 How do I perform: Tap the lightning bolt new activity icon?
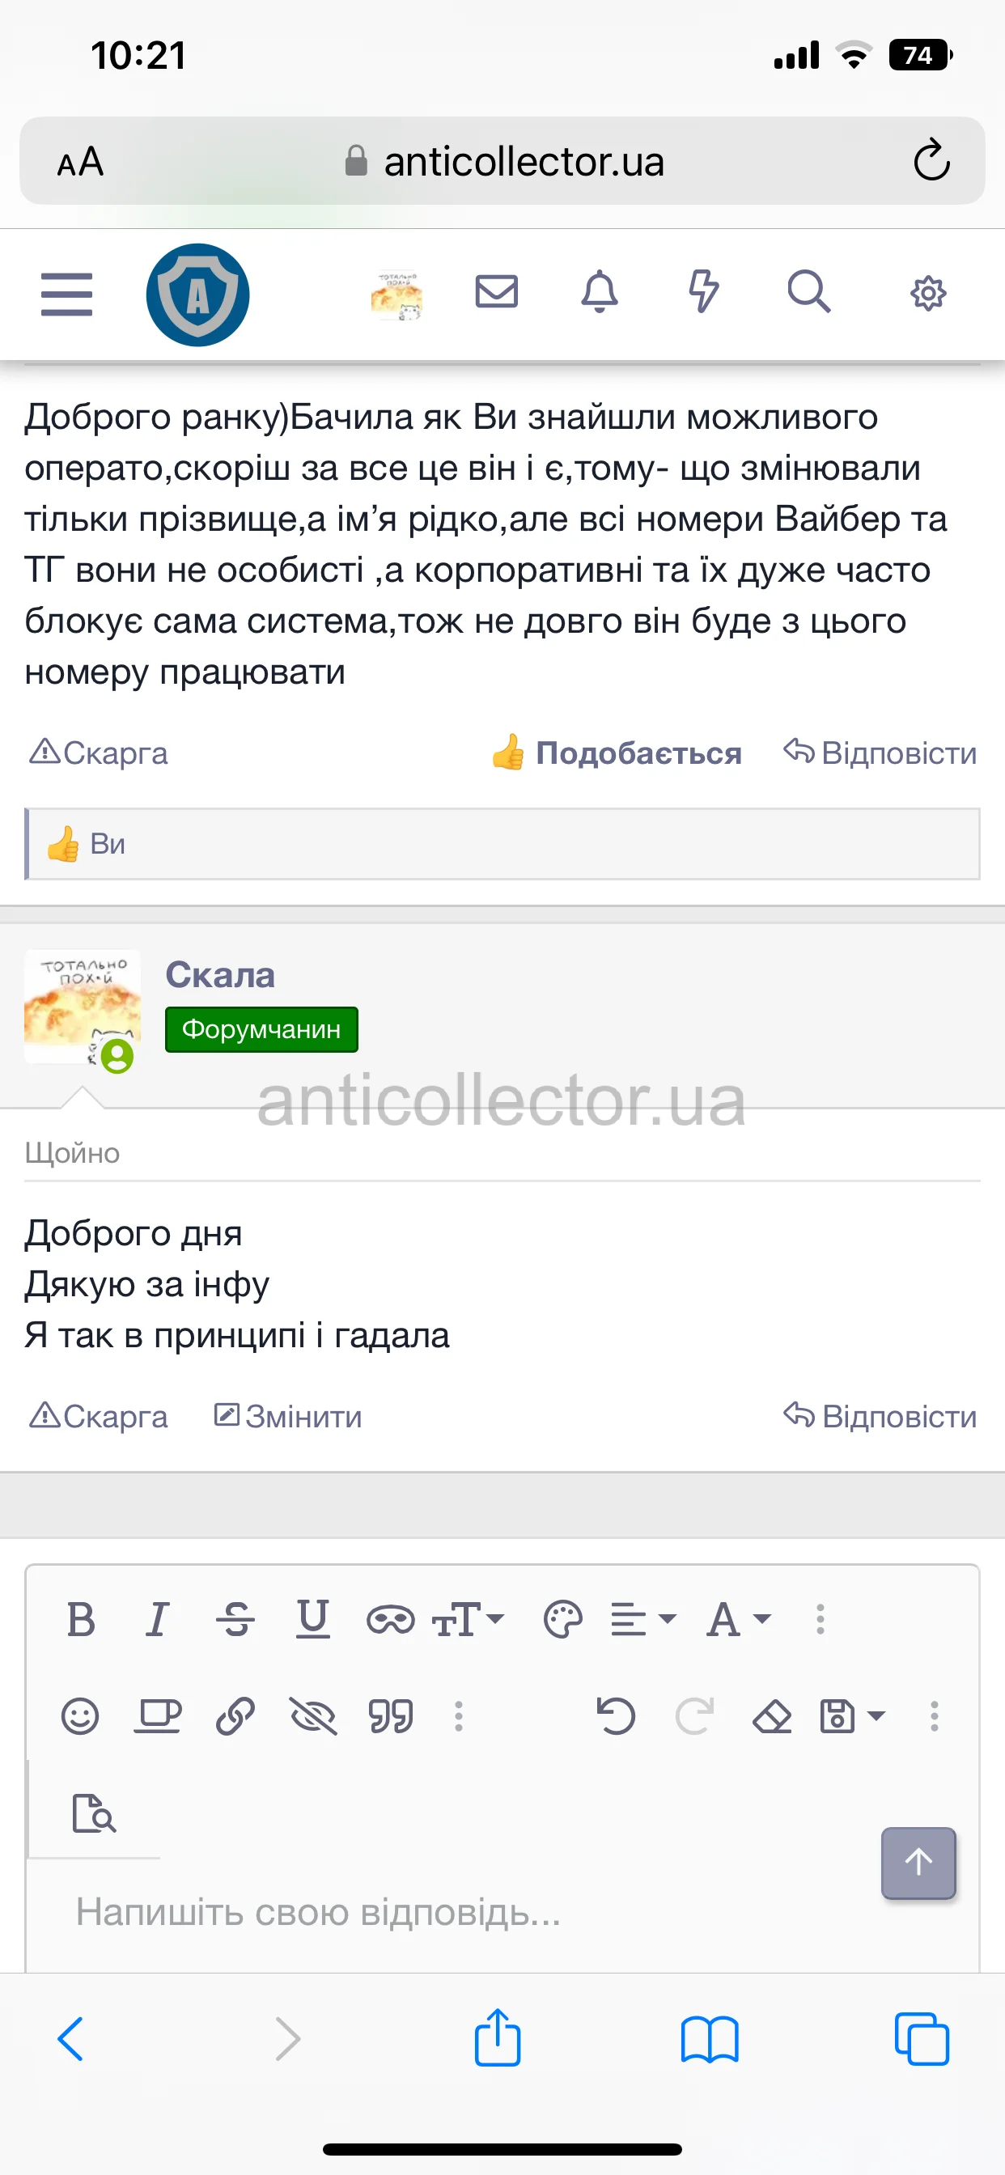(702, 292)
